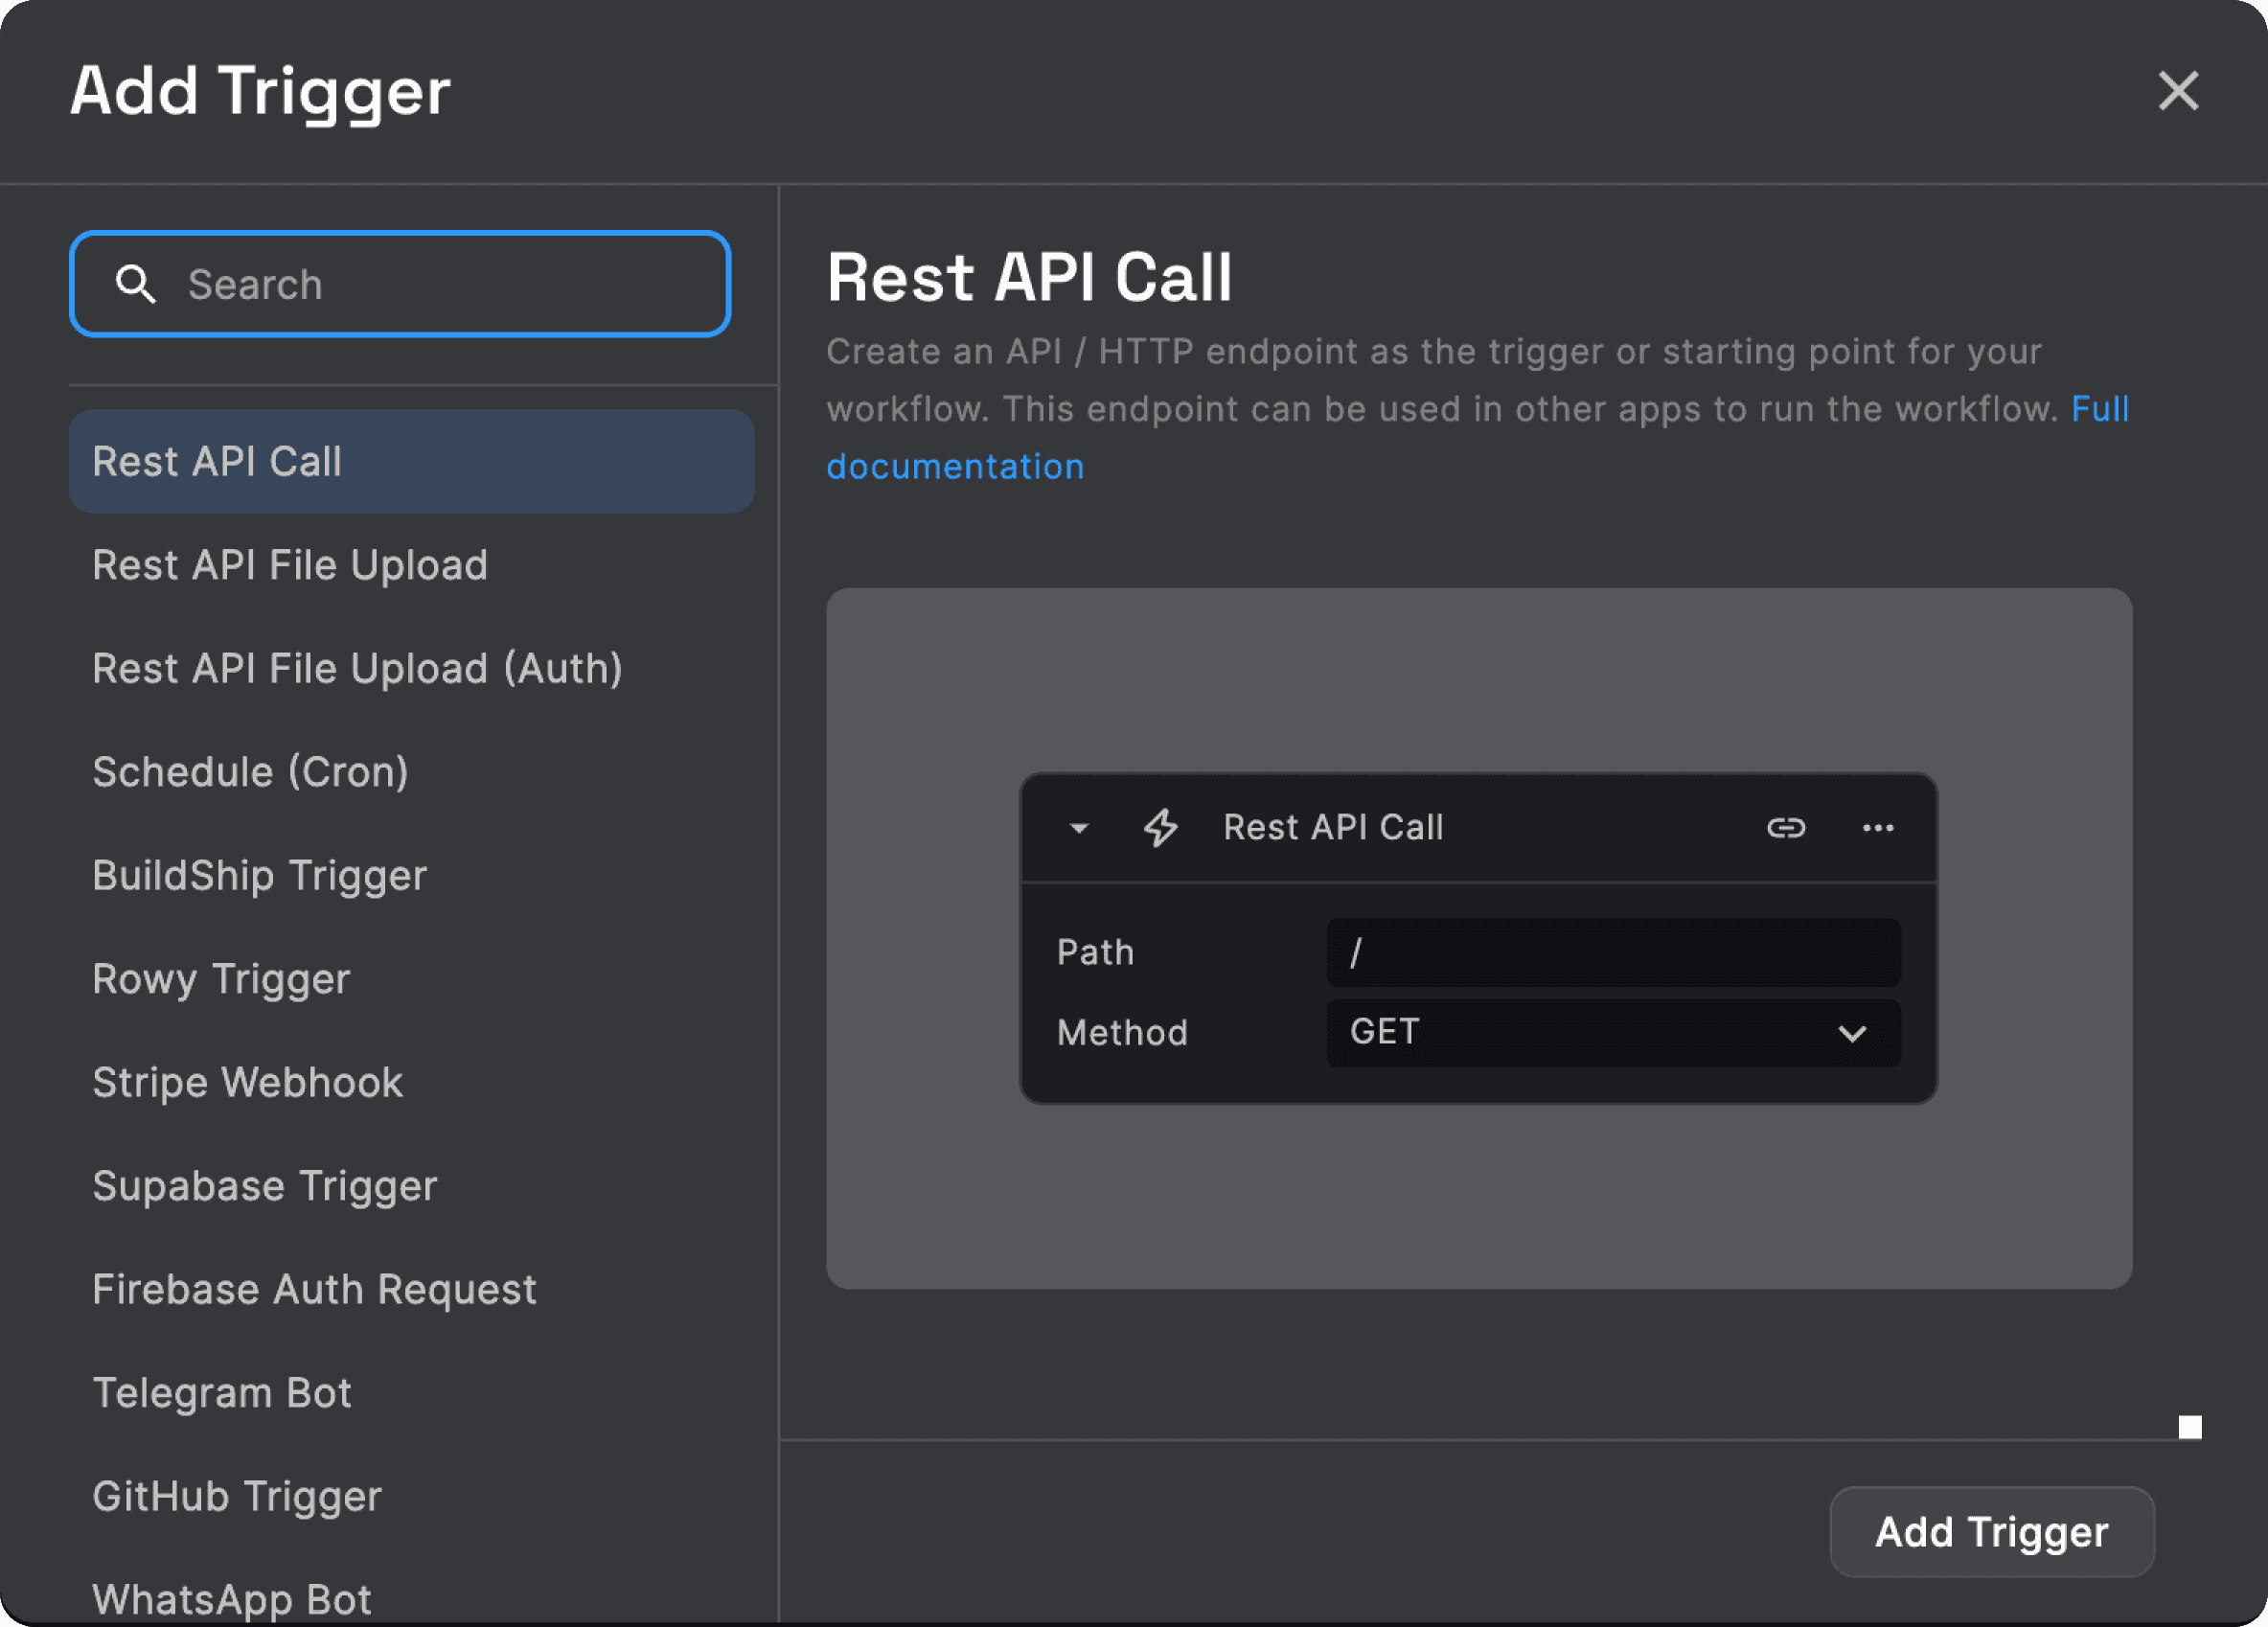Pick Stripe Webhook trigger
Screen dimensions: 2268x1627
tap(247, 1082)
